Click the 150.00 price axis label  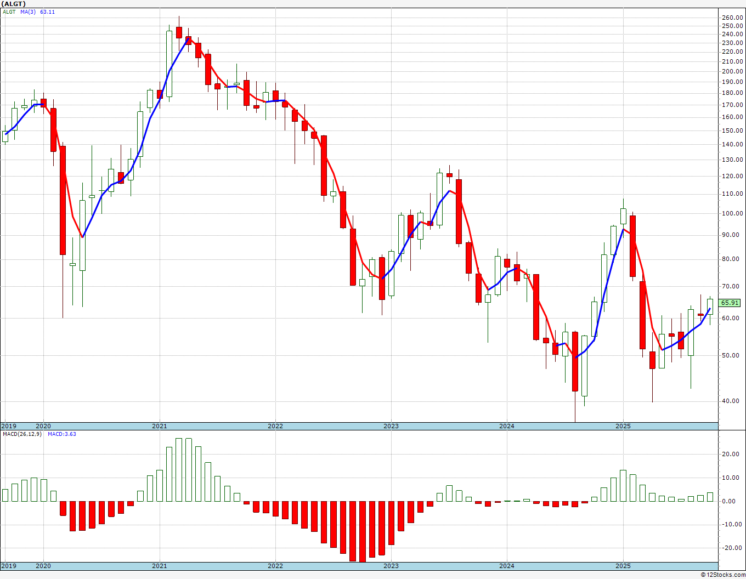point(732,130)
